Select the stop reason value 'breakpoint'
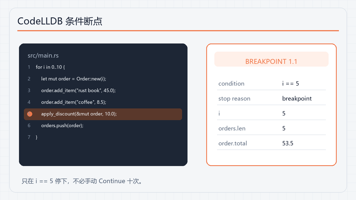The height and width of the screenshot is (200, 356). coord(297,98)
